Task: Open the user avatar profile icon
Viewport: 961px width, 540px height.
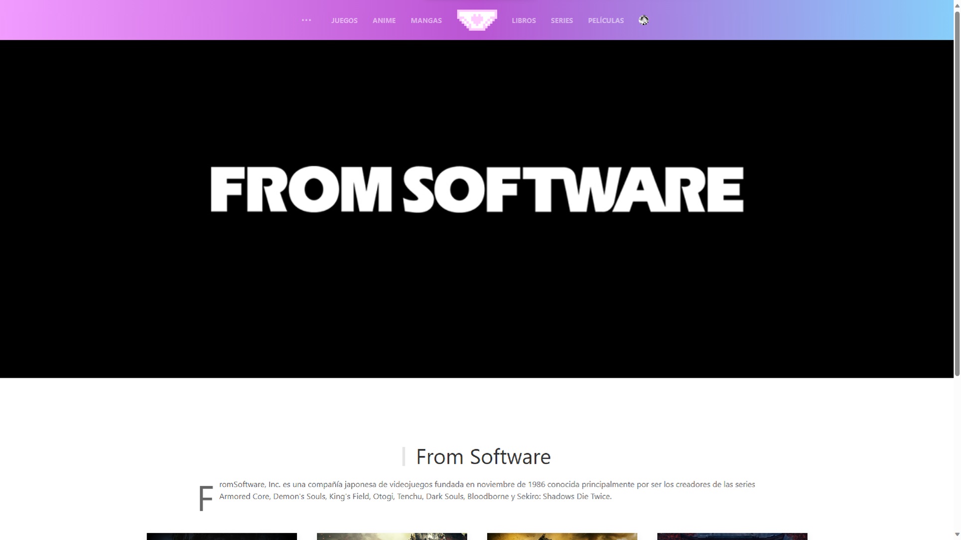Action: [643, 20]
